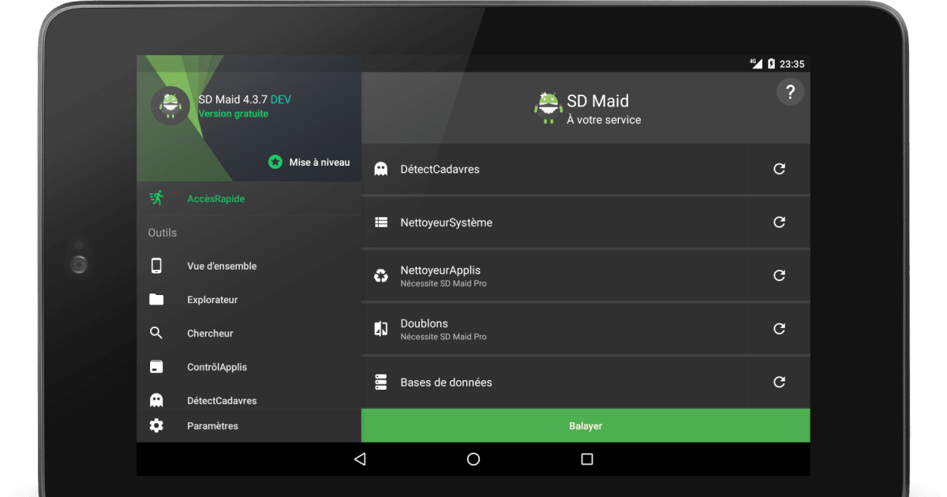Open Explorateur file browser
The width and height of the screenshot is (947, 497).
[x=212, y=300]
